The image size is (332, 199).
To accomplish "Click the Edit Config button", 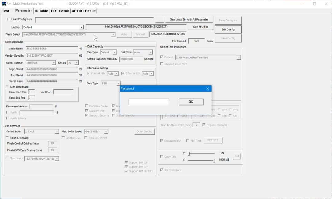I will click(228, 29).
